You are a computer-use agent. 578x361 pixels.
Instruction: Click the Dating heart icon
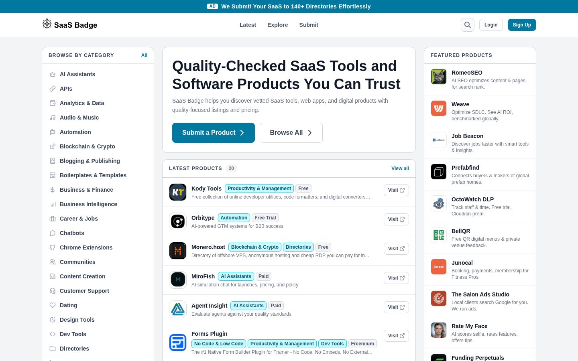[x=53, y=305]
